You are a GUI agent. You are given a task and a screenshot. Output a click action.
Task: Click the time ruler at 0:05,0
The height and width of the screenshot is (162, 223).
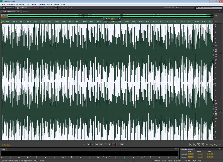point(71,22)
